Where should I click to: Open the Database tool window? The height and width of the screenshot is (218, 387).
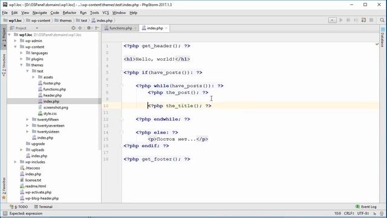pyautogui.click(x=382, y=38)
